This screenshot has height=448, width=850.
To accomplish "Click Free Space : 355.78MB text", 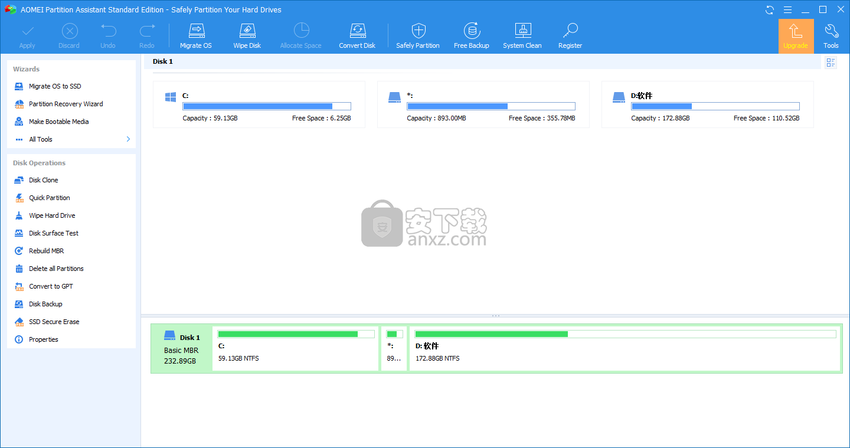I will pyautogui.click(x=542, y=118).
